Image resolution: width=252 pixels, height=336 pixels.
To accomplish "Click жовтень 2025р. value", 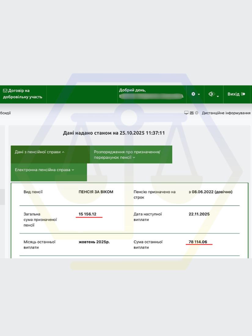I will [x=94, y=242].
